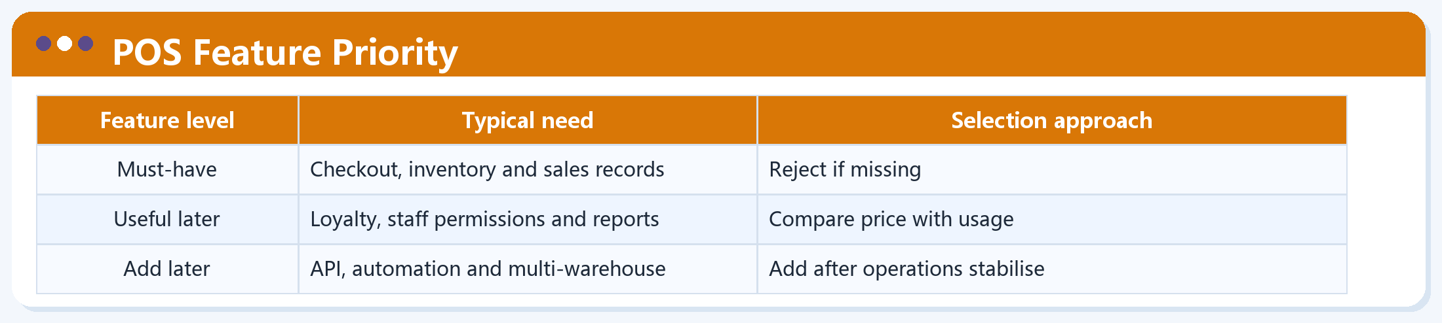Select Add after operations stabilise cell
1442x323 pixels.
1052,269
